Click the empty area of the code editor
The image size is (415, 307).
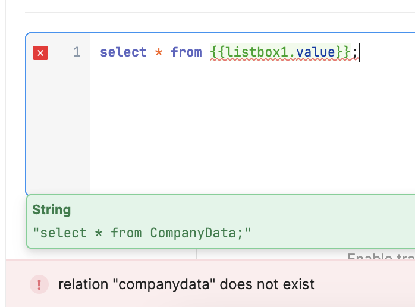tap(250, 131)
